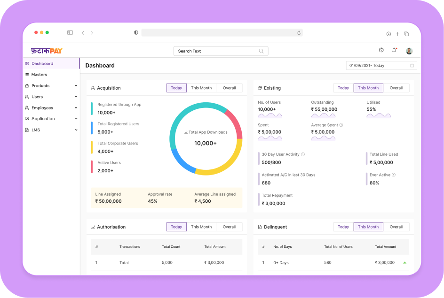Click green up arrow in 0+ Days row
This screenshot has height=298, width=444.
[404, 263]
